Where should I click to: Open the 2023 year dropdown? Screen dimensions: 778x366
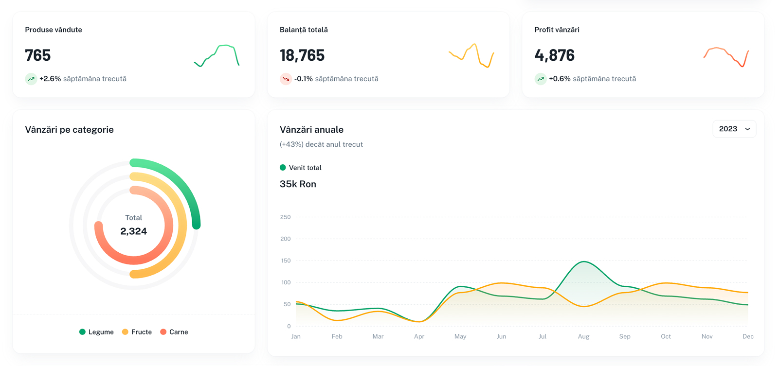coord(734,129)
